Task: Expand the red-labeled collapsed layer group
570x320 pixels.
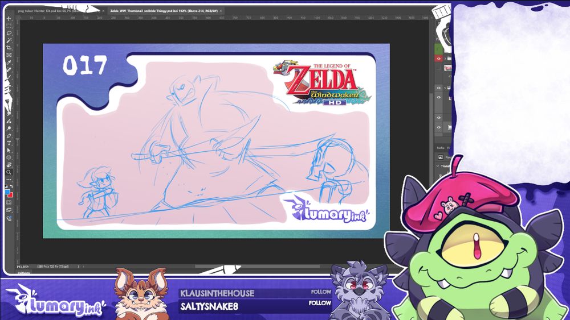Action: (445, 59)
